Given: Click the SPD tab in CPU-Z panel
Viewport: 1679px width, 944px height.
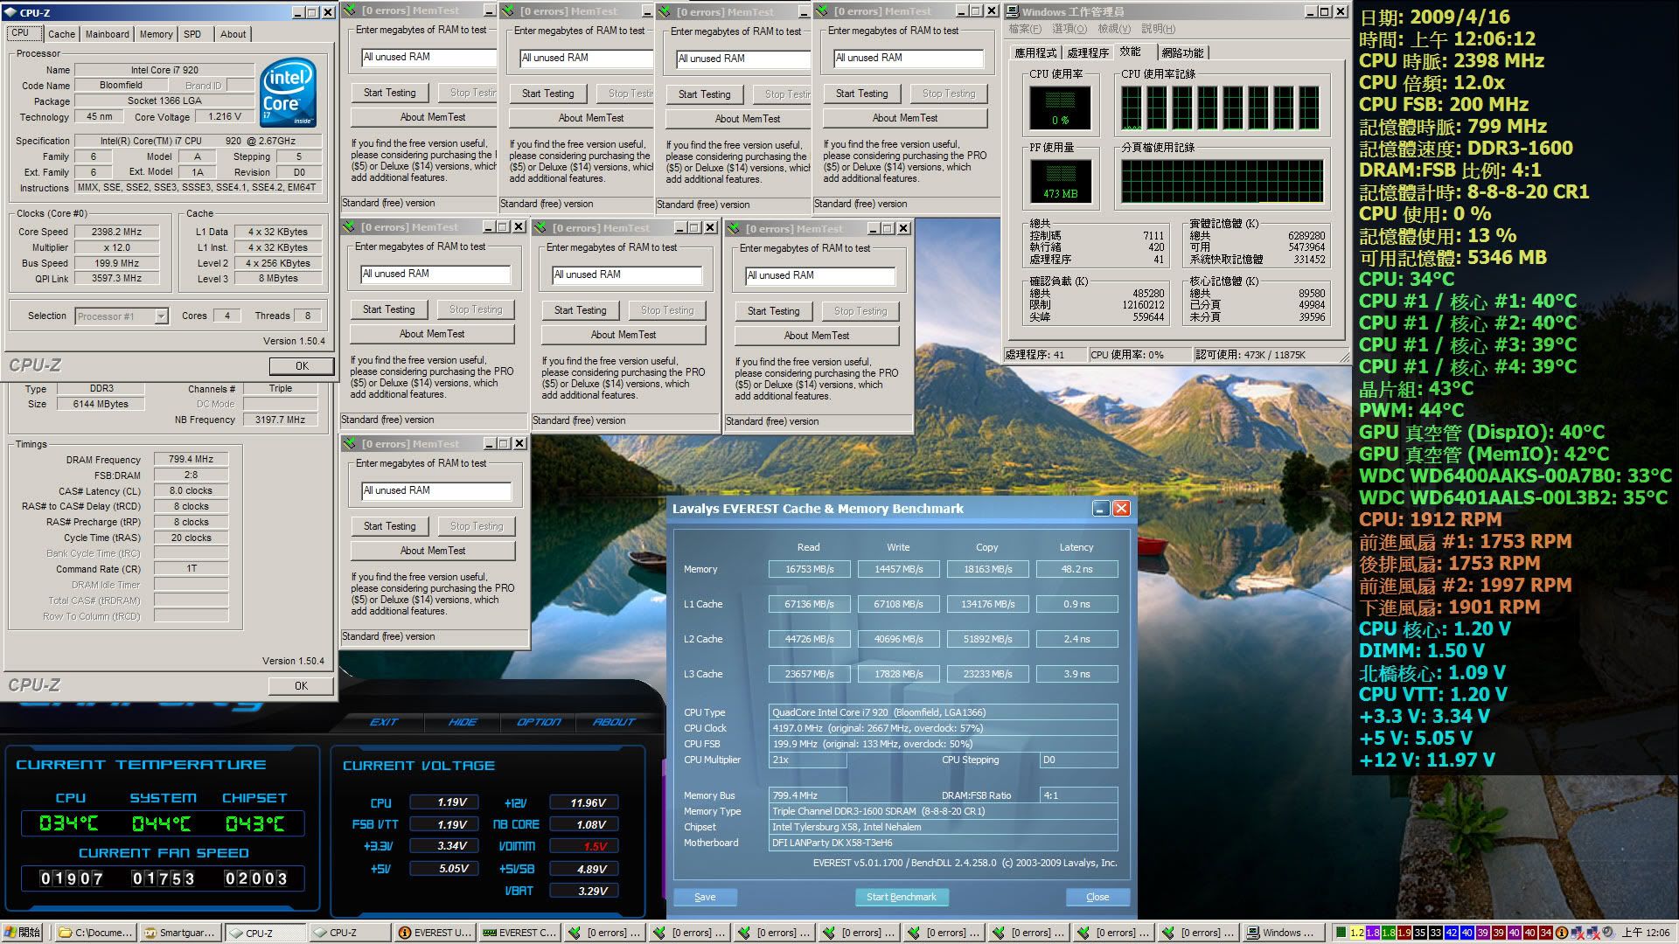Looking at the screenshot, I should point(192,33).
